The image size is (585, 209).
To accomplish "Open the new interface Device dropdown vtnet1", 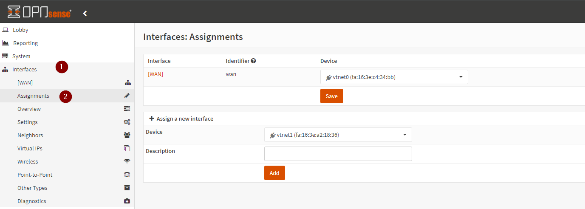I will click(x=338, y=135).
